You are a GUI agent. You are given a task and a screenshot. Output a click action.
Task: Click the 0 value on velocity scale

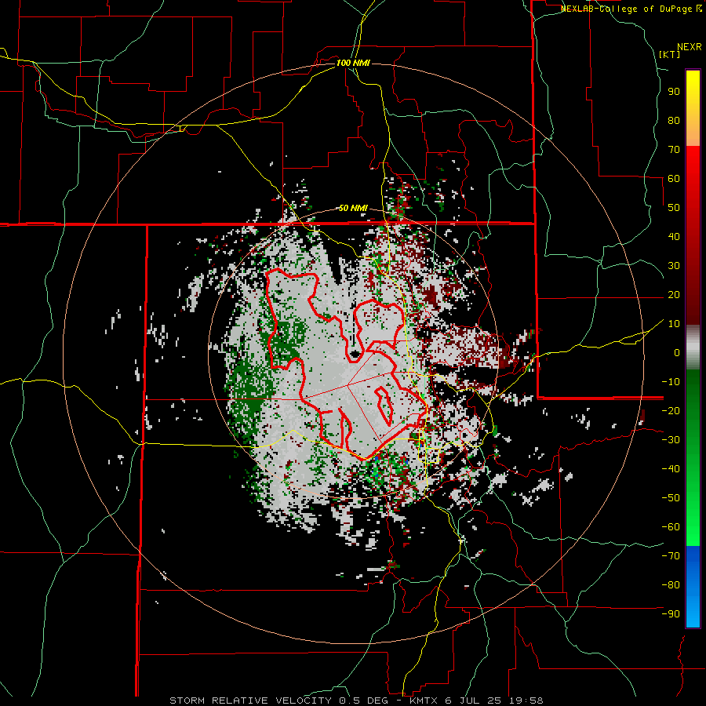click(x=677, y=353)
